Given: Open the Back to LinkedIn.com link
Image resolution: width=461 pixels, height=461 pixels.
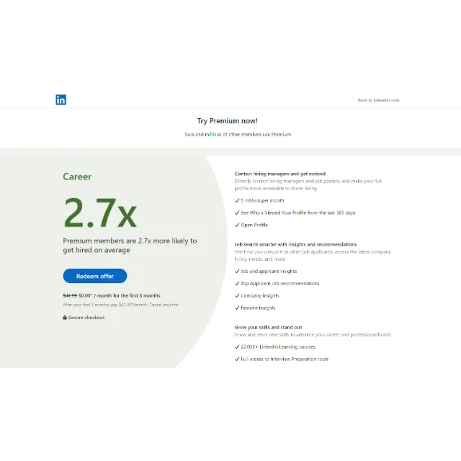Looking at the screenshot, I should [378, 100].
